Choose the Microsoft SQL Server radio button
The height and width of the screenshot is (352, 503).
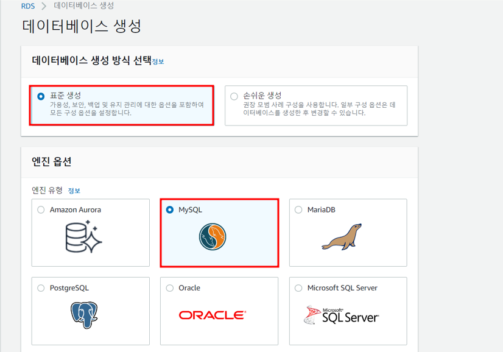[298, 288]
